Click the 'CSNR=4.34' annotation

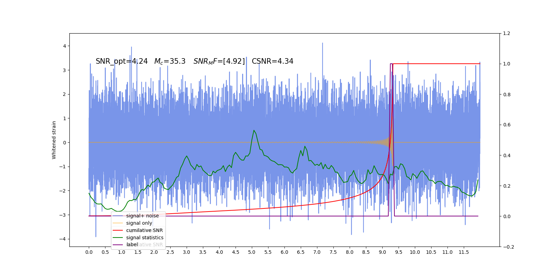pyautogui.click(x=273, y=61)
